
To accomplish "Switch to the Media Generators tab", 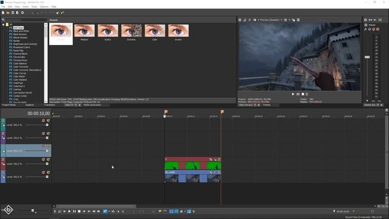I will click(92, 105).
